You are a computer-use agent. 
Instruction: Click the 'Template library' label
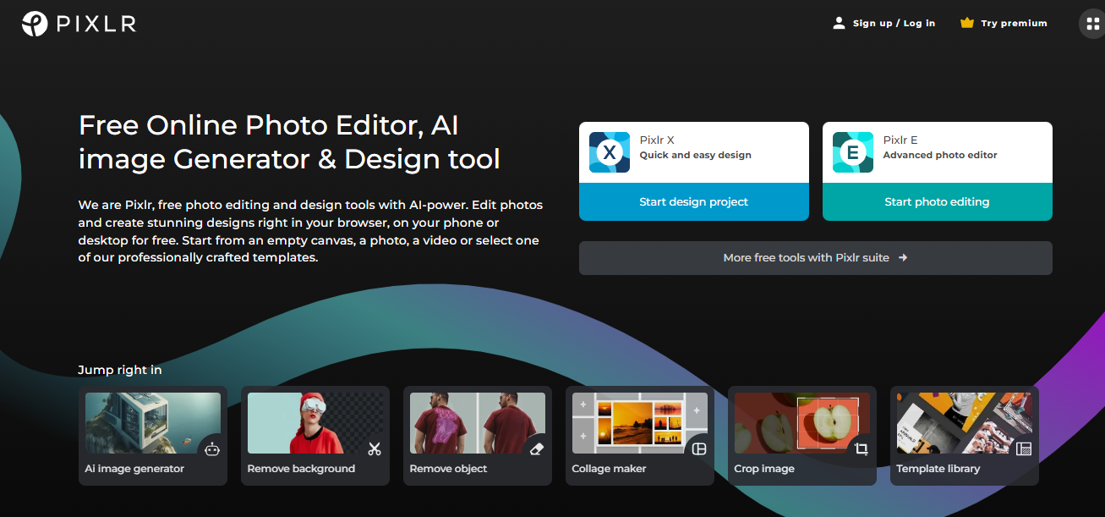click(938, 469)
